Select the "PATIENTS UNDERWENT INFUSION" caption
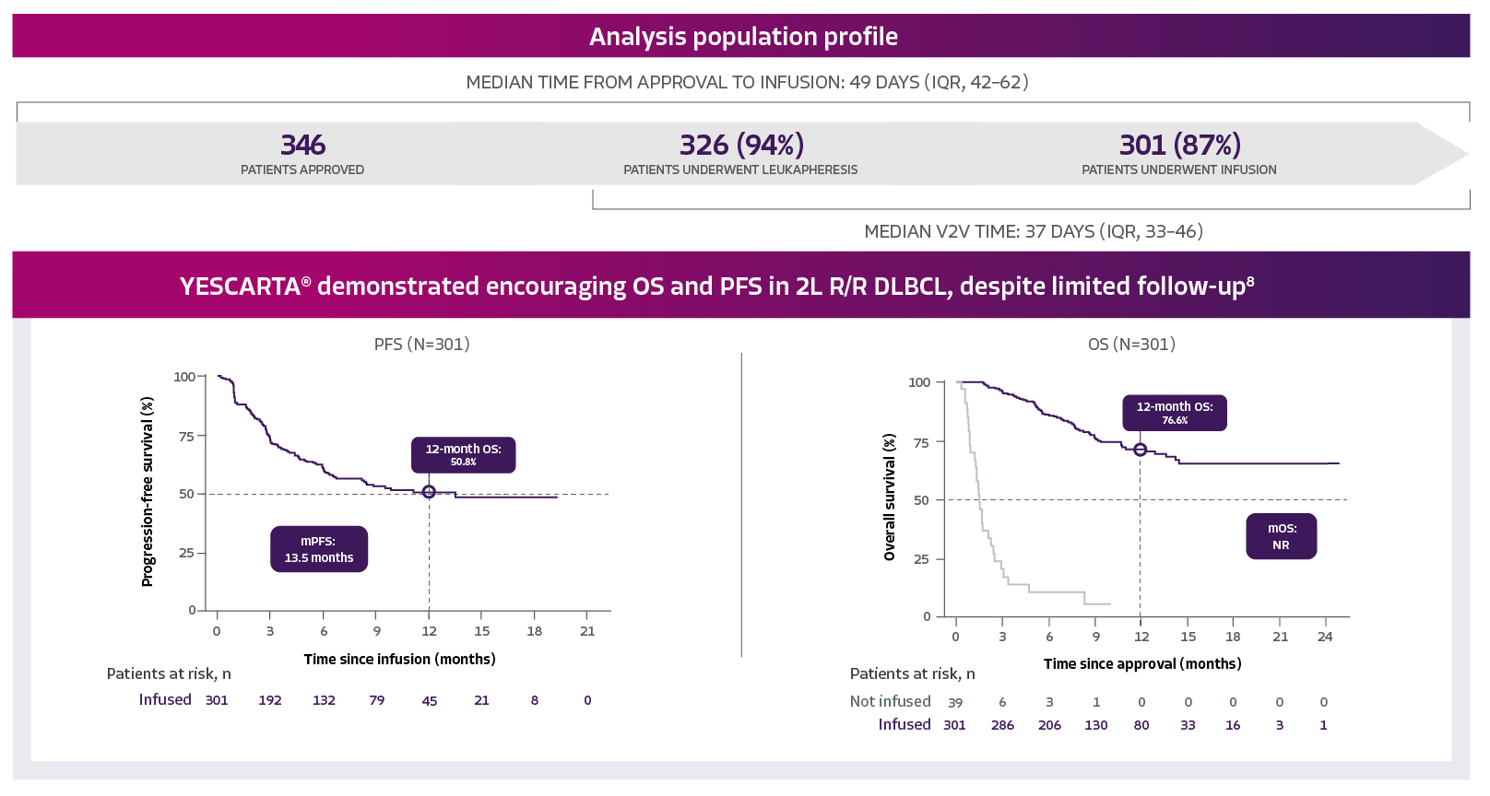Screen dimensions: 1490x796 [x=1179, y=170]
